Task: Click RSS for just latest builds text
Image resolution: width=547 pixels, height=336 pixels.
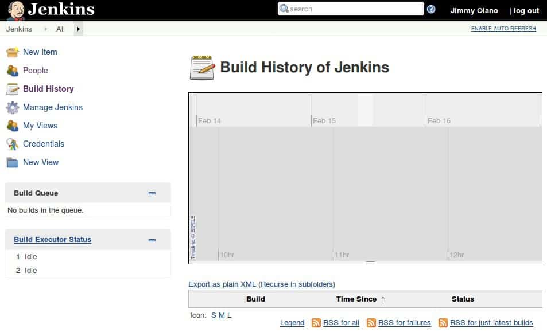Action: [x=491, y=323]
